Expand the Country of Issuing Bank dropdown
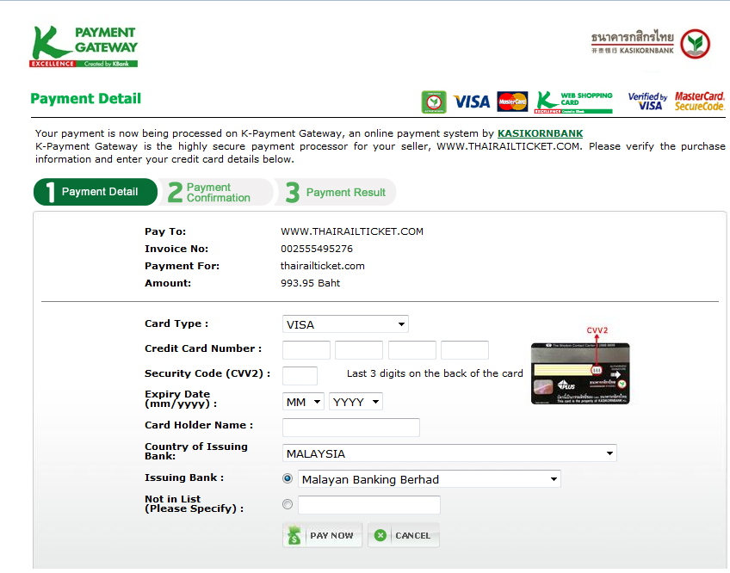Image resolution: width=730 pixels, height=573 pixels. pyautogui.click(x=449, y=453)
